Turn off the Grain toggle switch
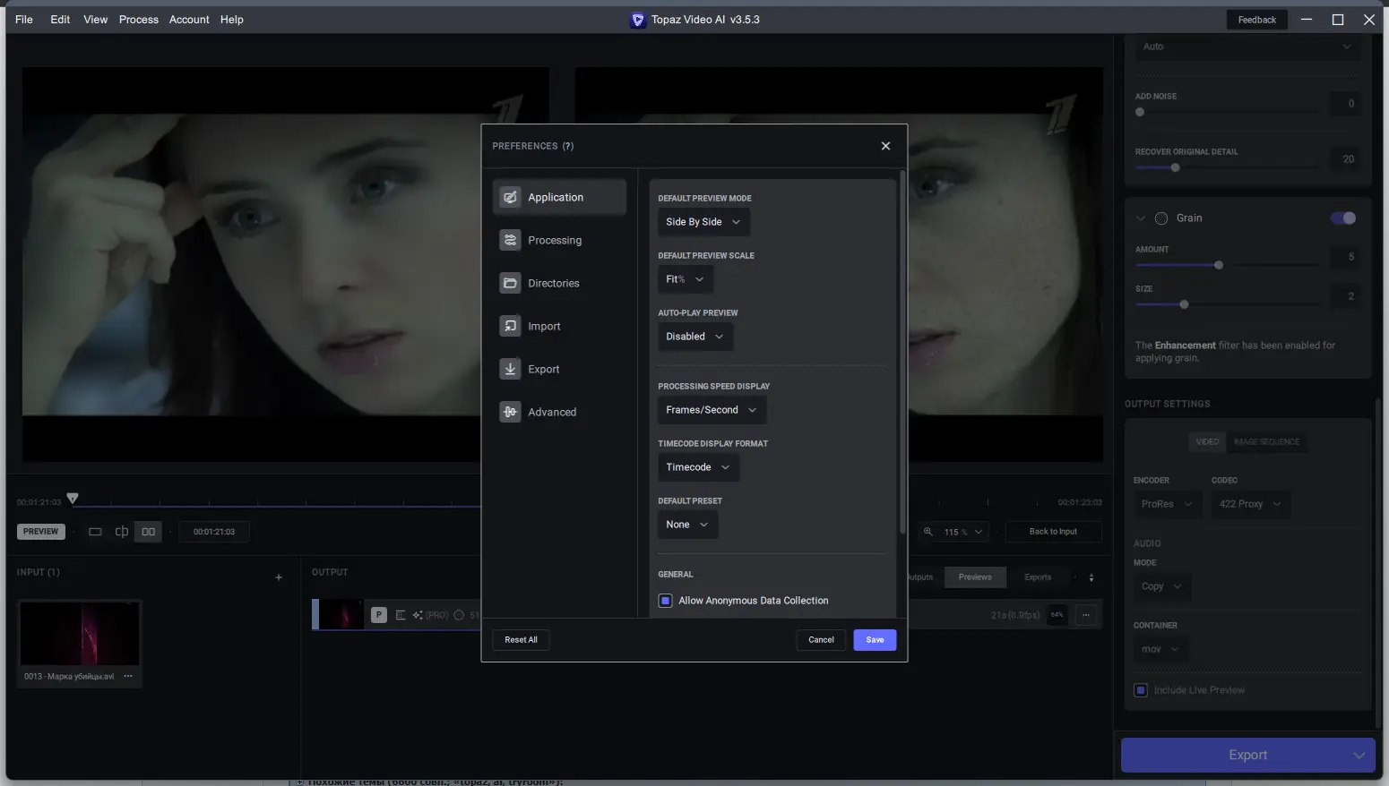Viewport: 1389px width, 786px height. (x=1342, y=218)
